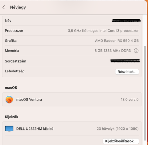Select the Processzor row label
This screenshot has width=148, height=145.
pyautogui.click(x=14, y=31)
